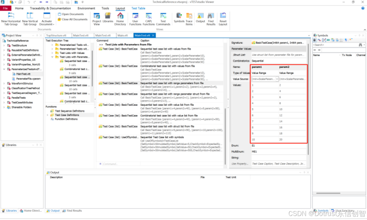
Task: Expand VariantProperties_US node
Action: [x=4, y=60]
